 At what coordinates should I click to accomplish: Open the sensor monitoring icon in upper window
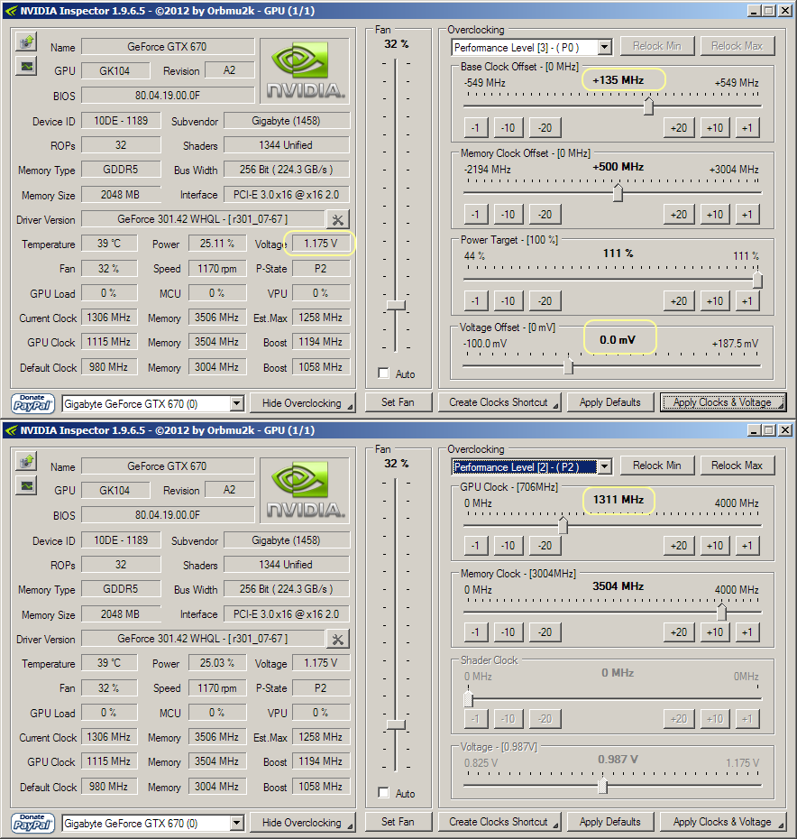(26, 66)
